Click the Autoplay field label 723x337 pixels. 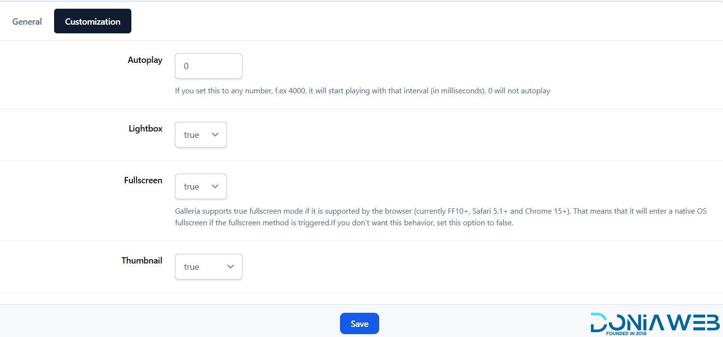[x=145, y=60]
